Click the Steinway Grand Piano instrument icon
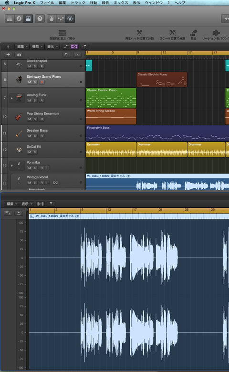Viewport: 229px width, 372px height. [19, 80]
